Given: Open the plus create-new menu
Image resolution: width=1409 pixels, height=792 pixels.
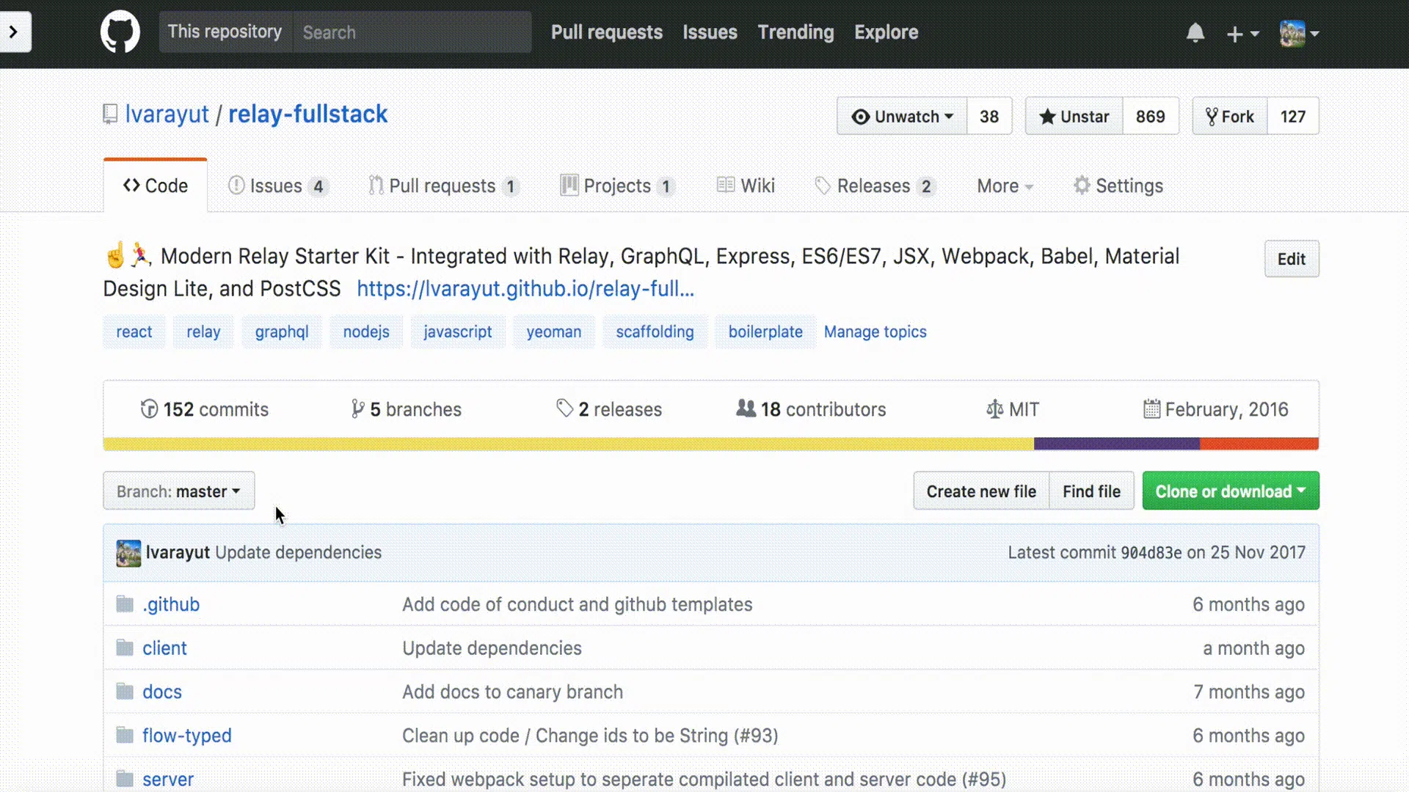Looking at the screenshot, I should (1242, 34).
